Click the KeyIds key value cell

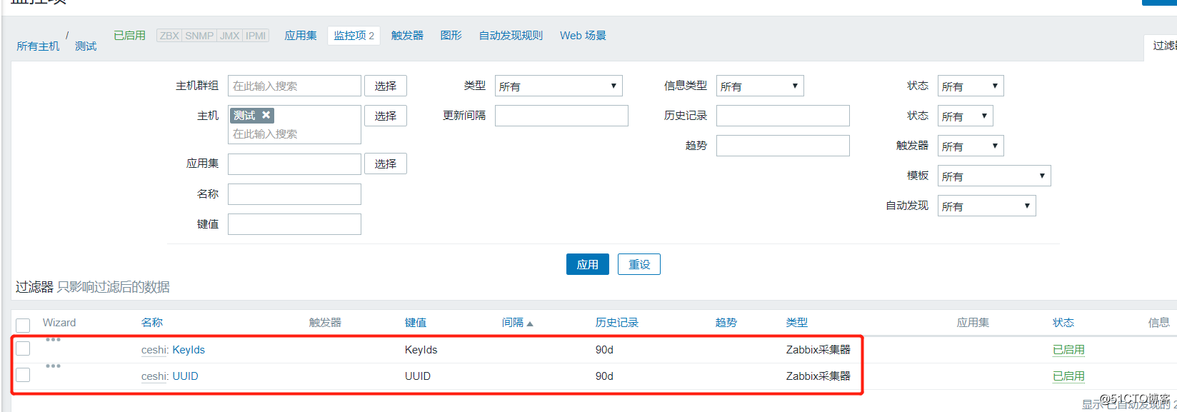click(x=421, y=350)
